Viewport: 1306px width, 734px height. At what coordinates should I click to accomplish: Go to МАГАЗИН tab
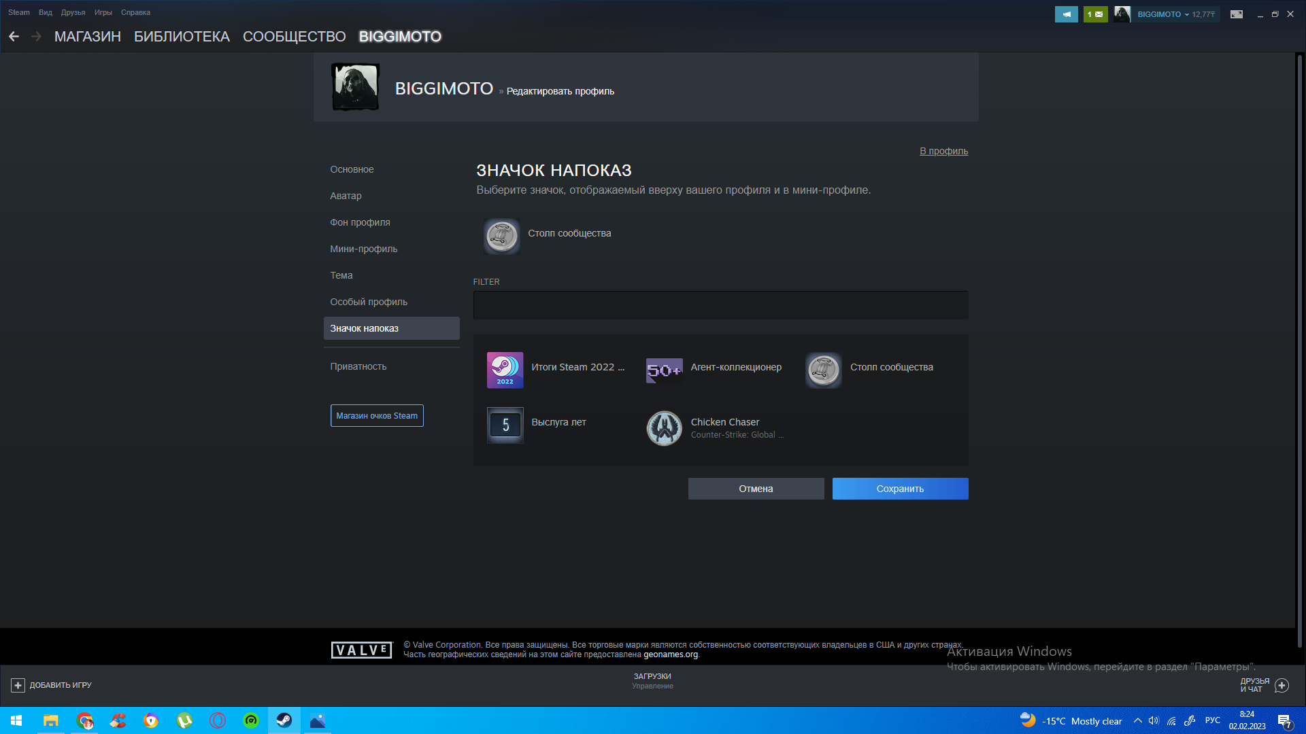pos(88,37)
